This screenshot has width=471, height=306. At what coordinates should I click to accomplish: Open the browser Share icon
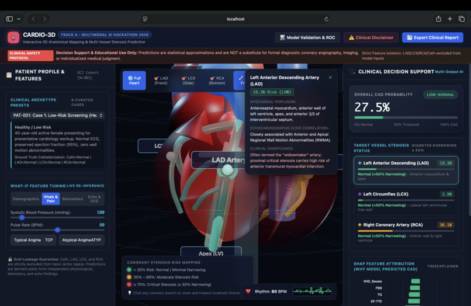(438, 19)
